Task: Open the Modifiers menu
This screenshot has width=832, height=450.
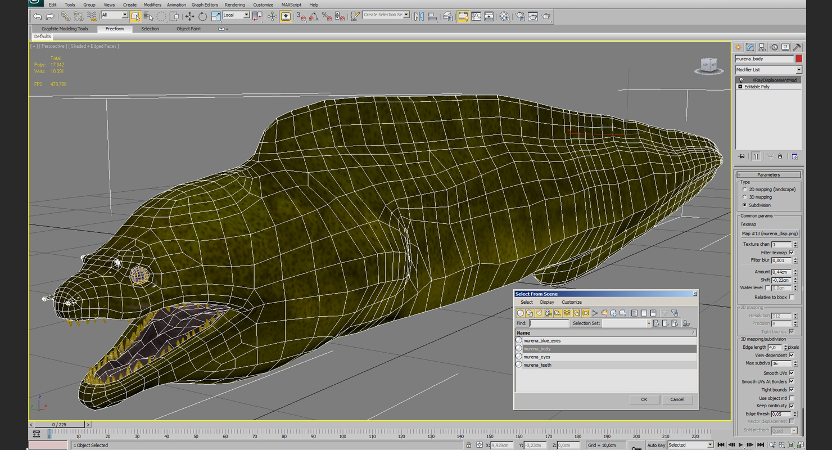Action: pyautogui.click(x=152, y=4)
